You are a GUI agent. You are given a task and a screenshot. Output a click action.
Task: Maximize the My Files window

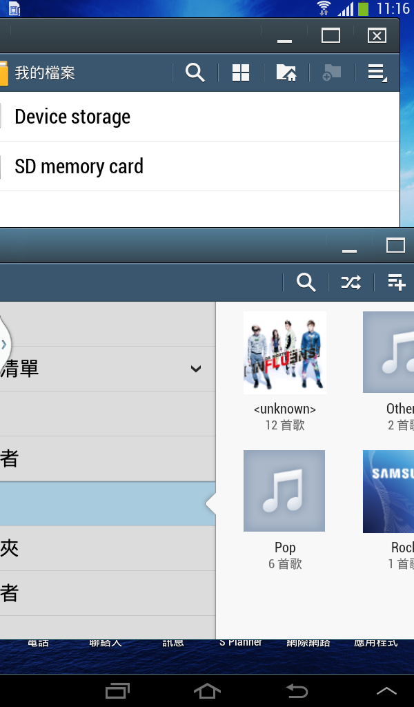331,36
